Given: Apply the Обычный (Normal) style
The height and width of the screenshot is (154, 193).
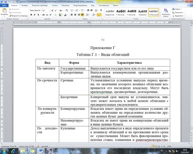Looking at the screenshot, I should click(154, 13).
